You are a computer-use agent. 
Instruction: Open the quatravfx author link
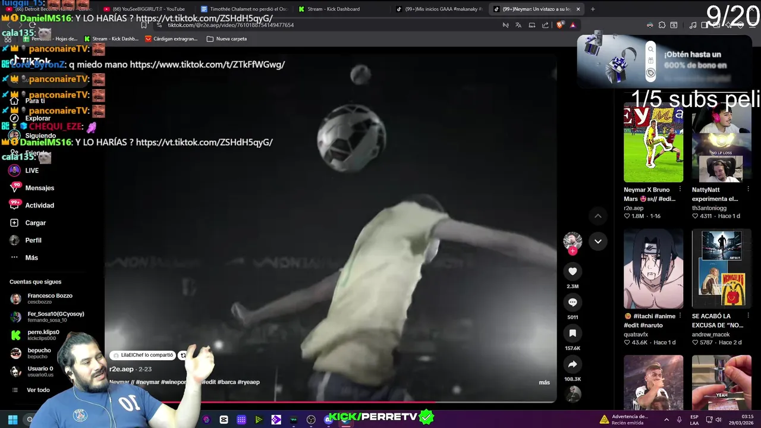tap(636, 335)
